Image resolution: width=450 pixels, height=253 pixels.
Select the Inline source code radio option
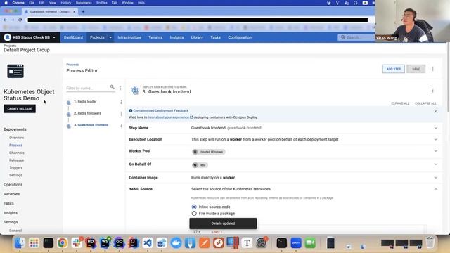(194, 207)
